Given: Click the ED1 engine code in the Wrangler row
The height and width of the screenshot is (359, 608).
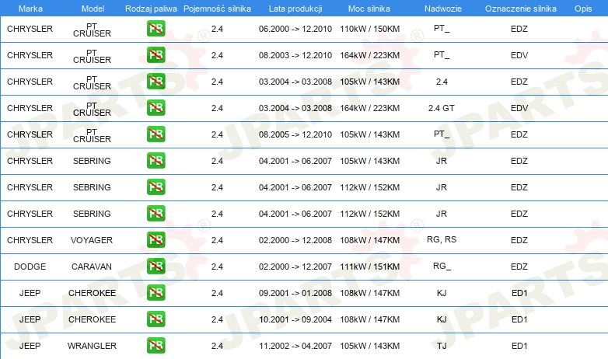Looking at the screenshot, I should tap(519, 346).
